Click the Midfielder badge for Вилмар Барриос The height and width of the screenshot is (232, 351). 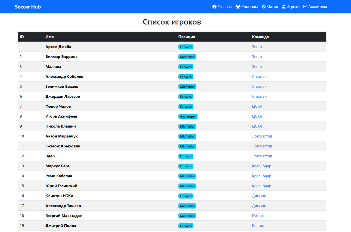(187, 57)
